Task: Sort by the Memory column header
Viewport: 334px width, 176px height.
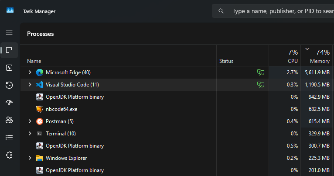Action: pyautogui.click(x=320, y=61)
